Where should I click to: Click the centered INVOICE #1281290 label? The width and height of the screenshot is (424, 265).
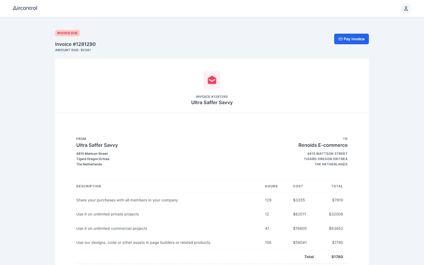[212, 97]
